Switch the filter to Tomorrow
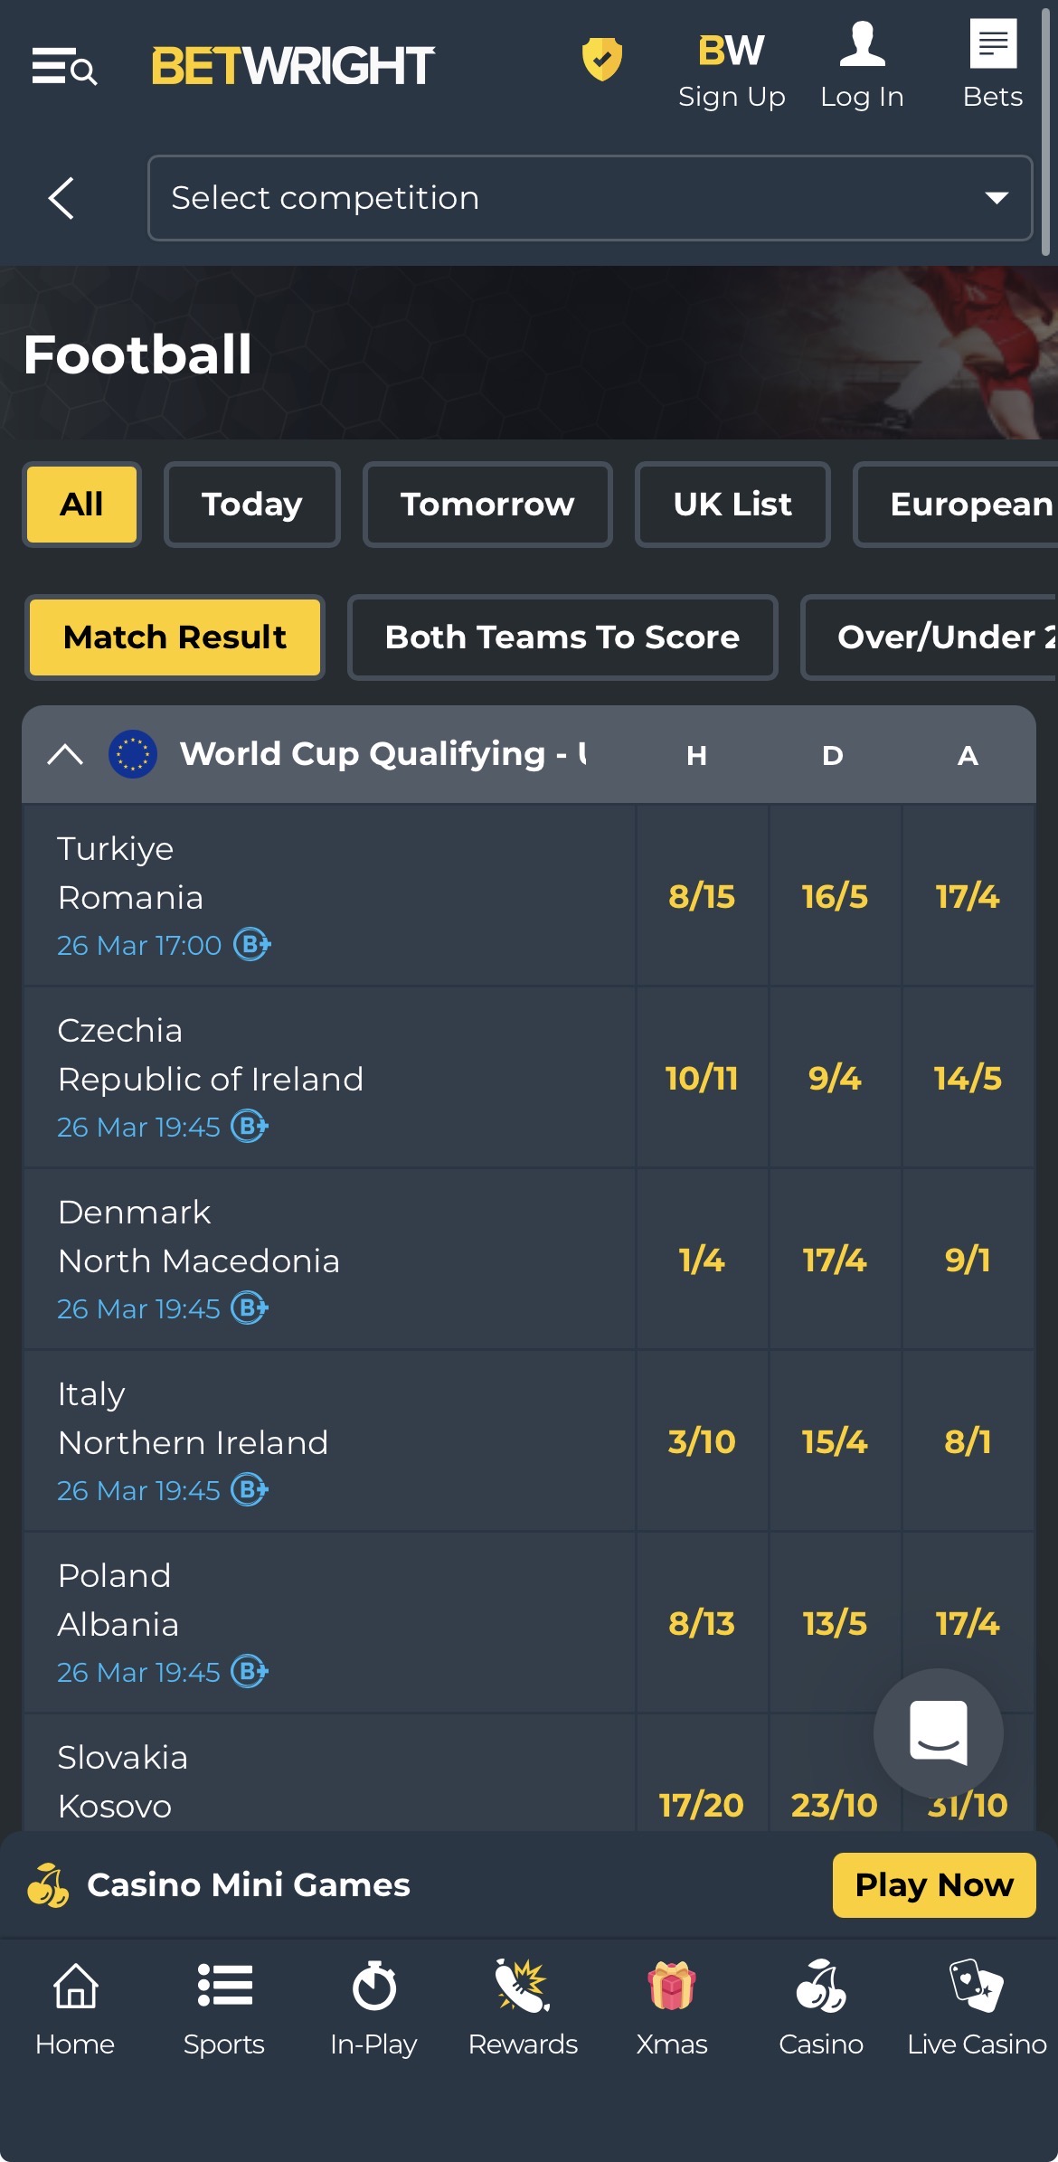This screenshot has height=2162, width=1058. coord(487,505)
